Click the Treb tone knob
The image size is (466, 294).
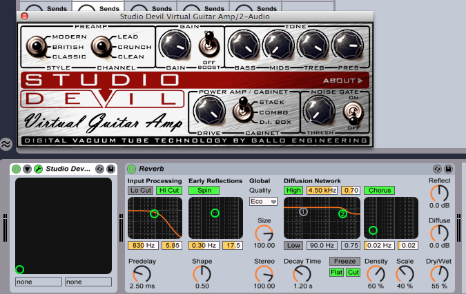click(313, 45)
